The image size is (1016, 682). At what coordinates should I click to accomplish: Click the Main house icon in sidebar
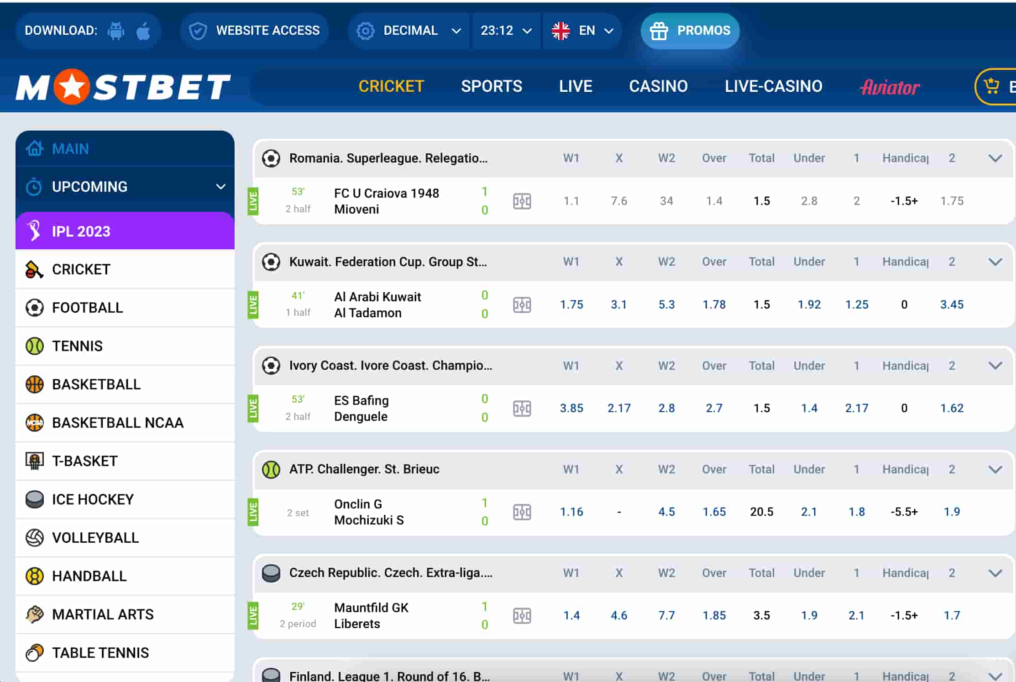tap(35, 148)
